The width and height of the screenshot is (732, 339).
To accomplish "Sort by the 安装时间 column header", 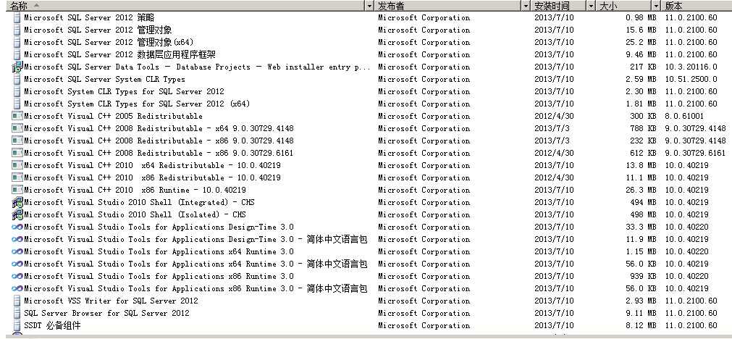I will pyautogui.click(x=559, y=6).
